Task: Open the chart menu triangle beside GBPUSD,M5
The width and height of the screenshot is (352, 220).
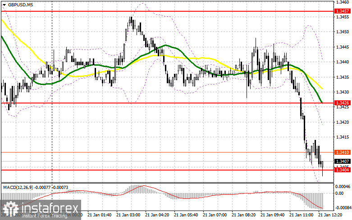Action: (x=4, y=4)
